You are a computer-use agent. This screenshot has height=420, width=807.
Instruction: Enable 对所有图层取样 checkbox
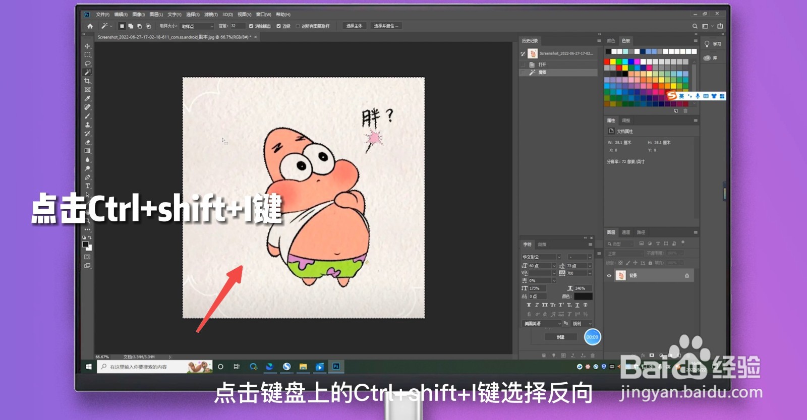tap(298, 26)
